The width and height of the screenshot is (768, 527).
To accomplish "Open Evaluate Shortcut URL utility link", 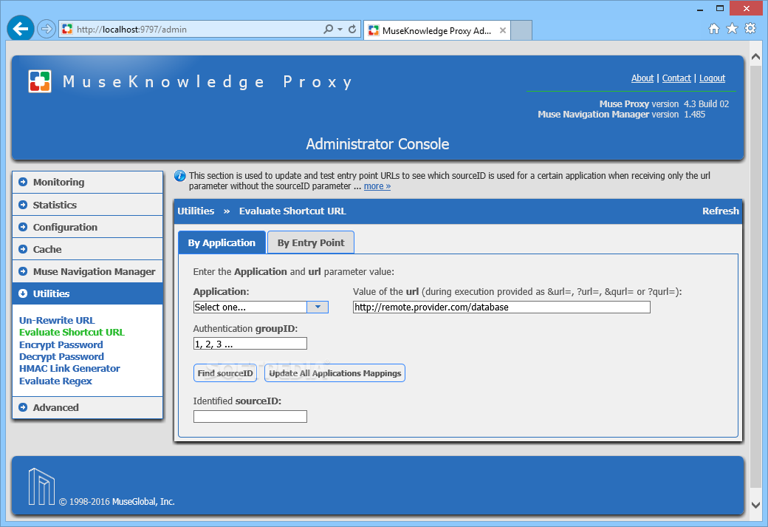I will pyautogui.click(x=72, y=332).
